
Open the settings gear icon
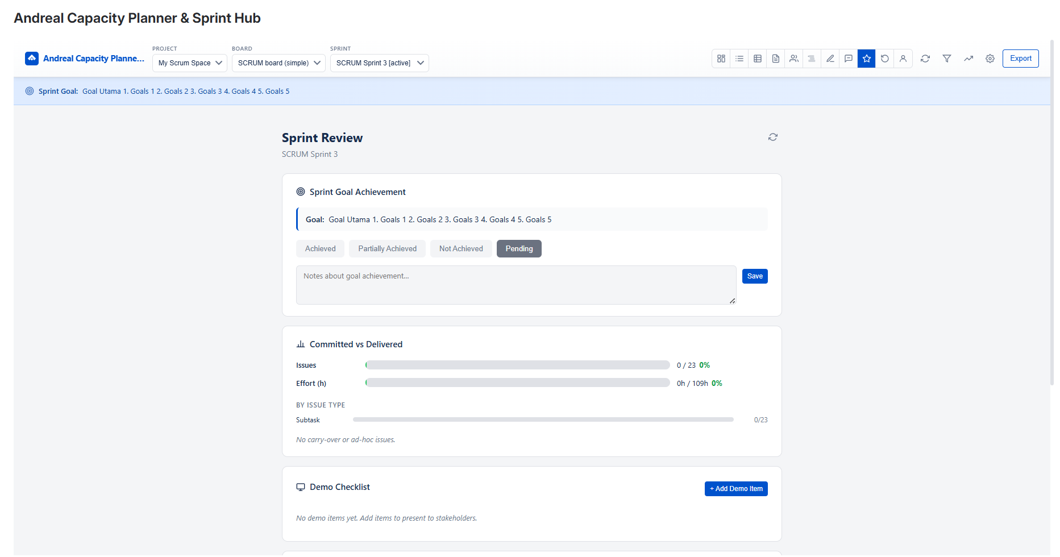(990, 59)
